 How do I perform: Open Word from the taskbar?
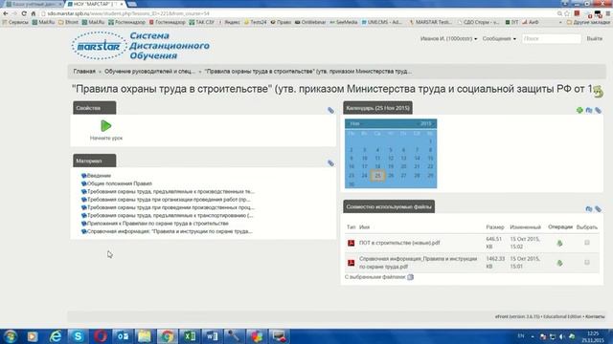[213, 336]
